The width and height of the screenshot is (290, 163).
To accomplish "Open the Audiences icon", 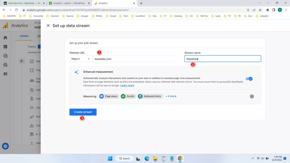I will [32, 117].
